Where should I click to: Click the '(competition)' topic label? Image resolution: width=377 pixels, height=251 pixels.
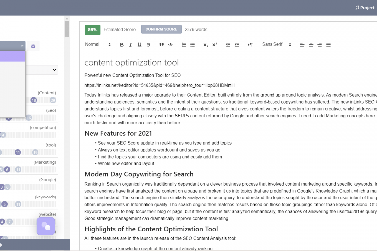tap(43, 128)
